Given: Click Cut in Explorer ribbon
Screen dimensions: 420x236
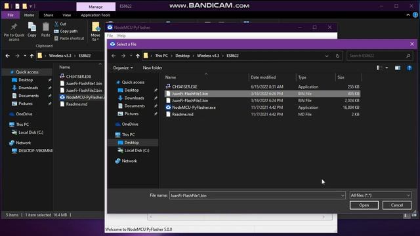Looking at the screenshot, I should [60, 24].
